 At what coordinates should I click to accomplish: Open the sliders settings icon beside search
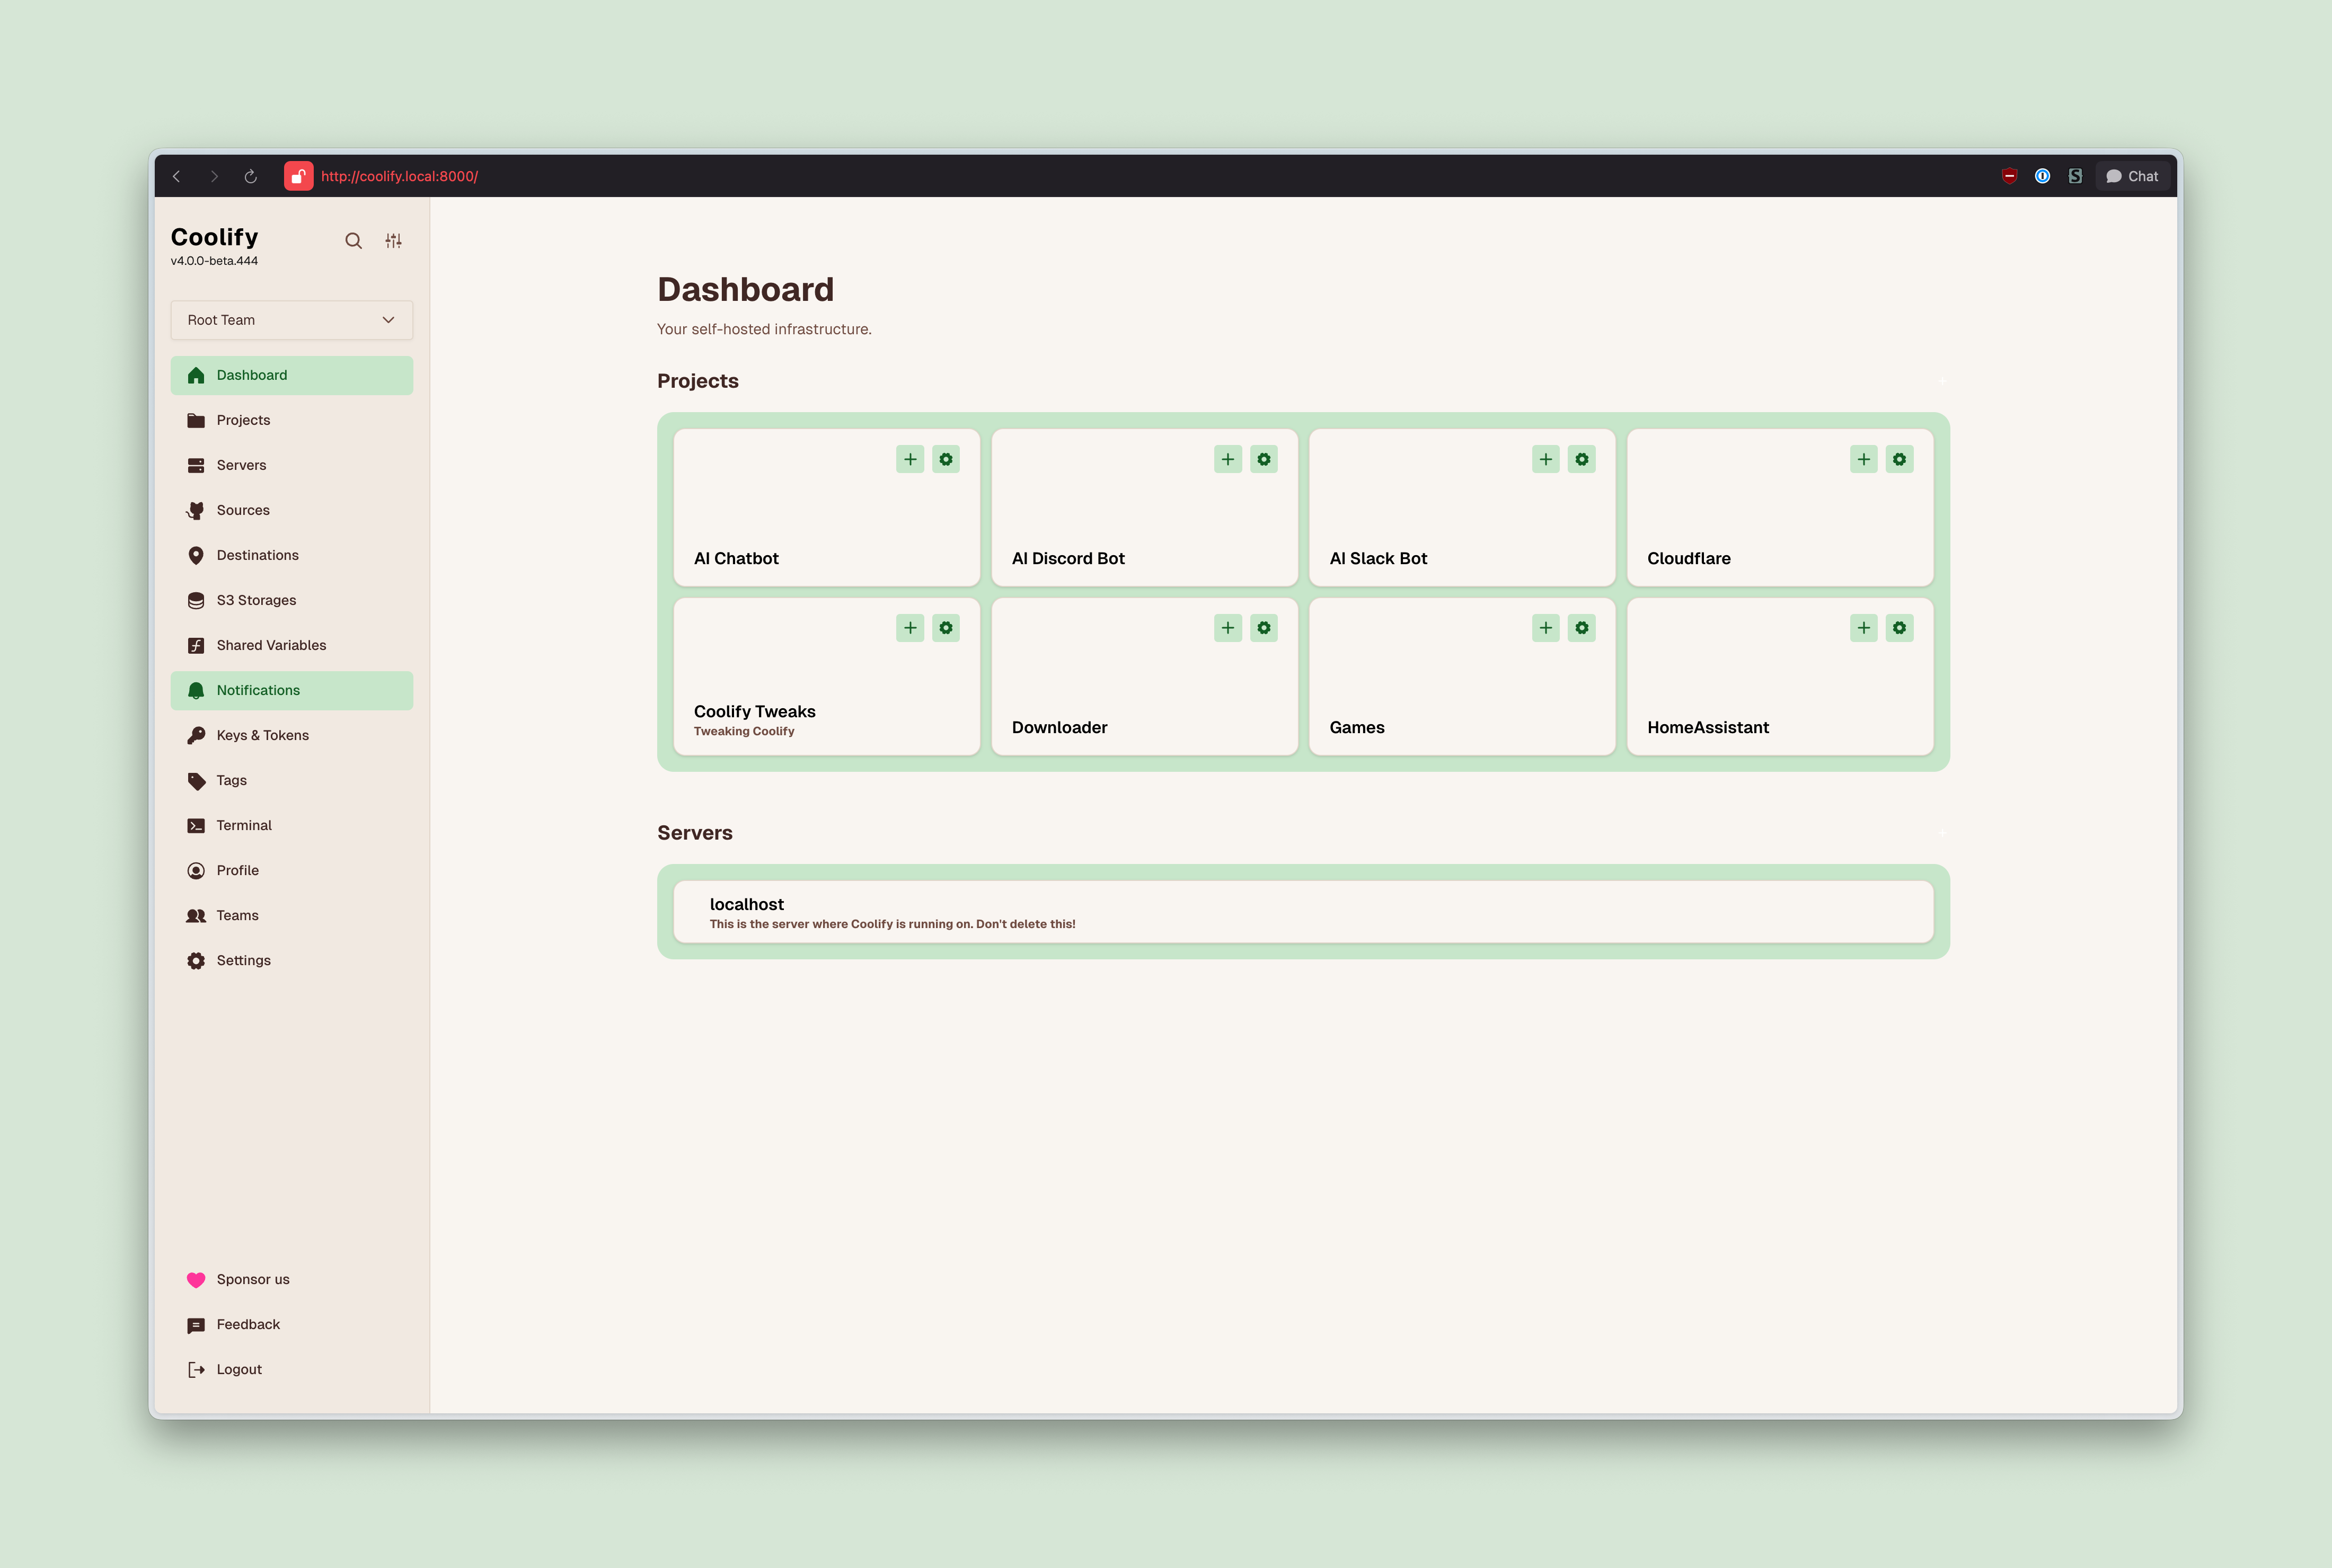(393, 241)
